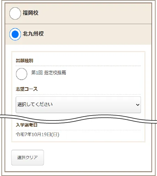Click the 出願種別 section heading
Screen dimensions: 157x176
click(x=24, y=60)
